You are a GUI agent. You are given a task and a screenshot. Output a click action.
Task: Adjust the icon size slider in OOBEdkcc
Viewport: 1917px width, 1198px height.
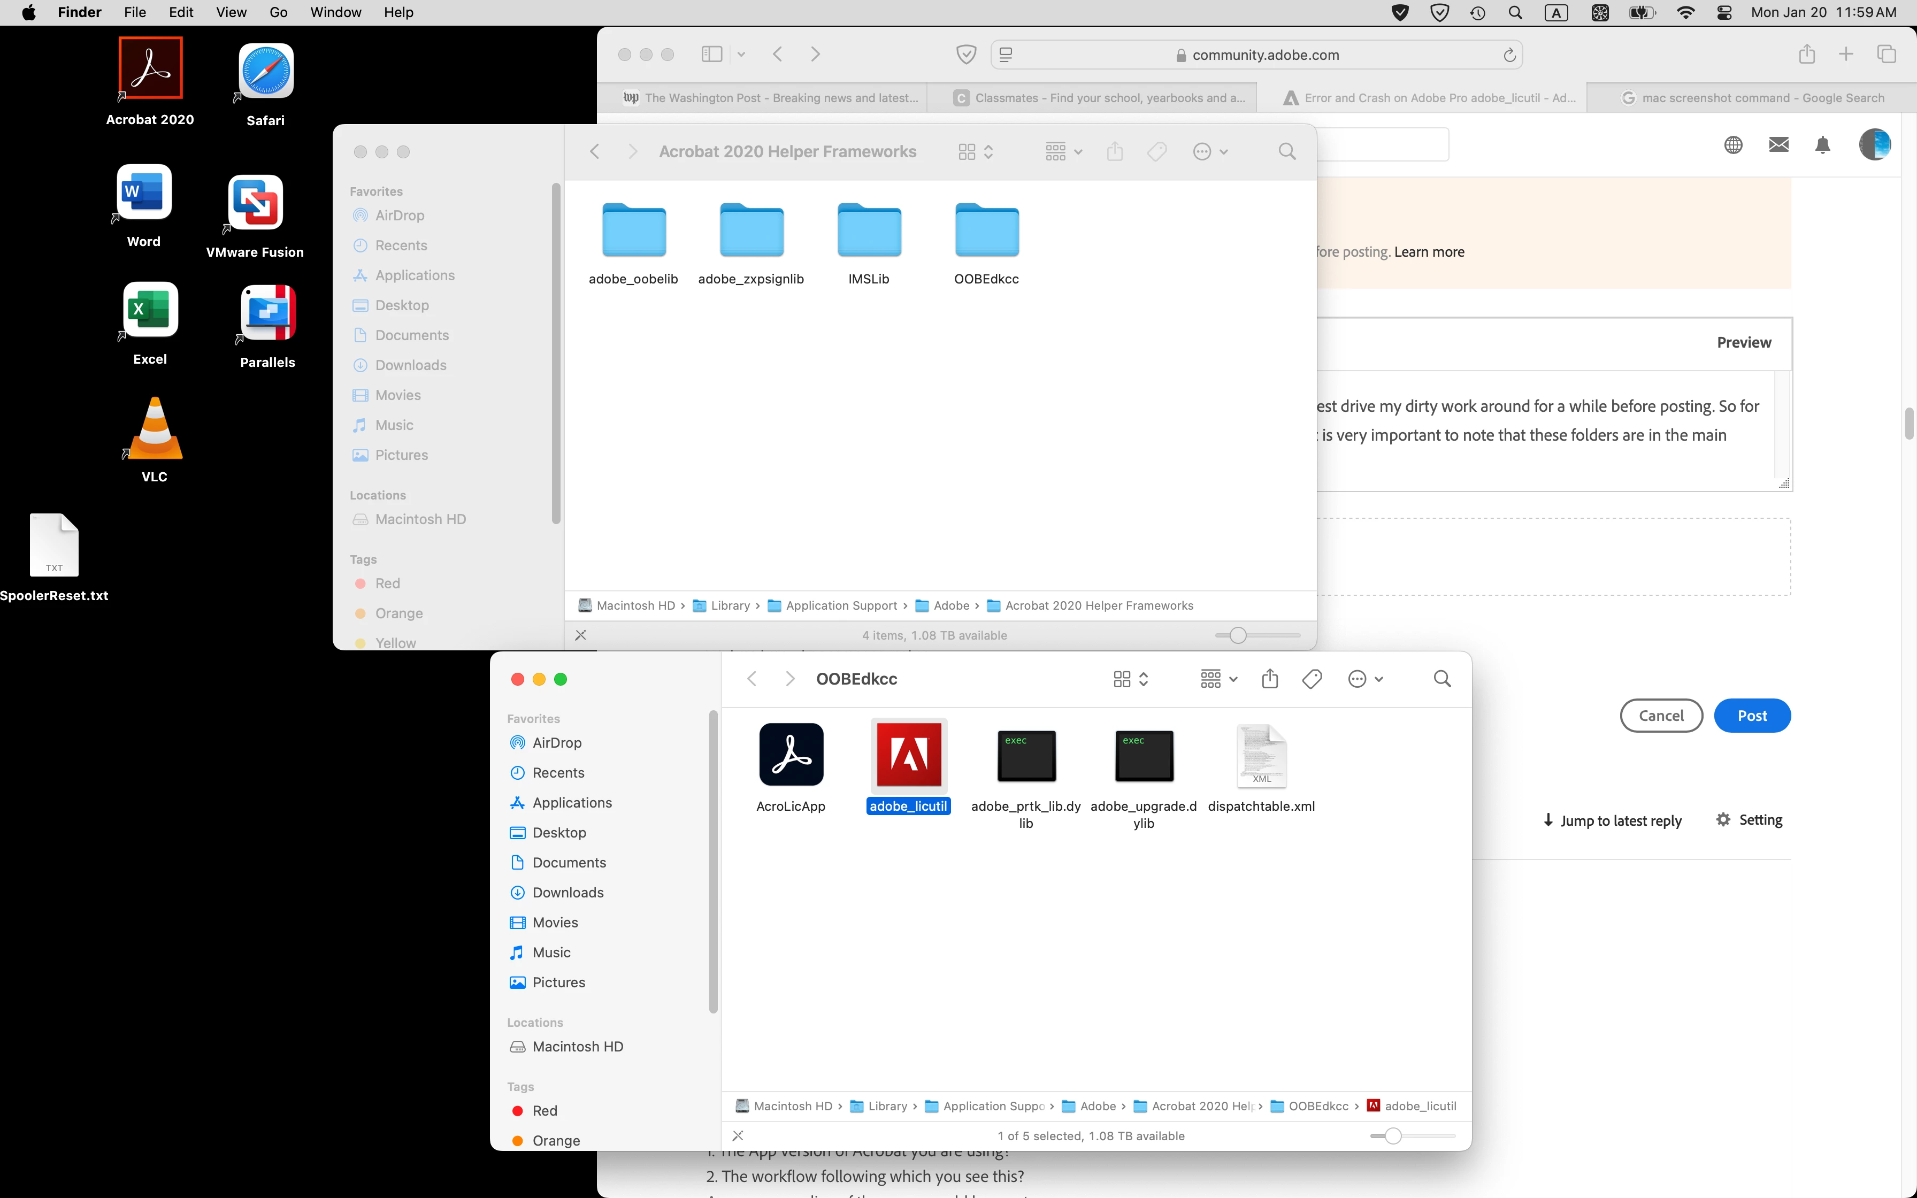[1393, 1135]
